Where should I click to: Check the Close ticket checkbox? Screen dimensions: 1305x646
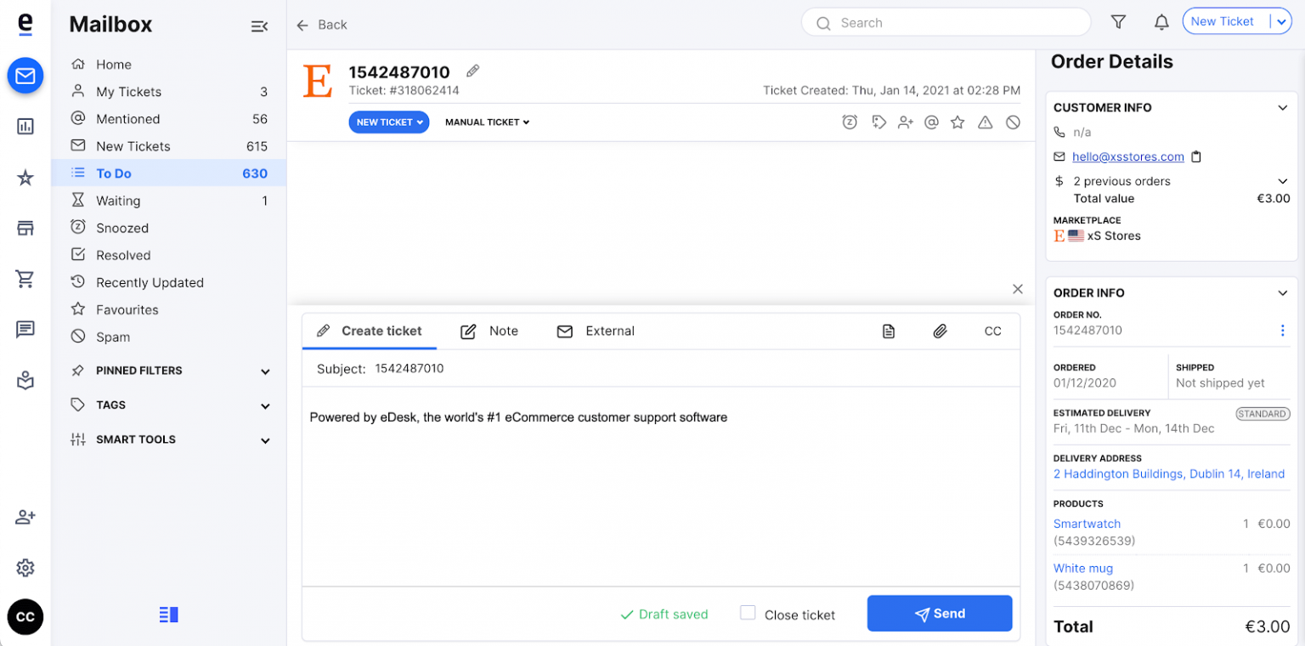pos(748,613)
